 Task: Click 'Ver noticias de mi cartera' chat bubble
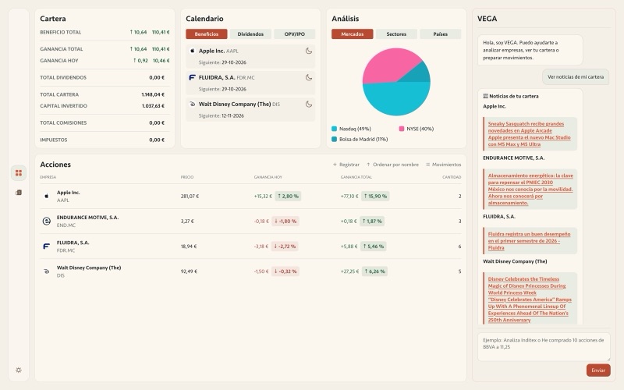click(x=576, y=76)
